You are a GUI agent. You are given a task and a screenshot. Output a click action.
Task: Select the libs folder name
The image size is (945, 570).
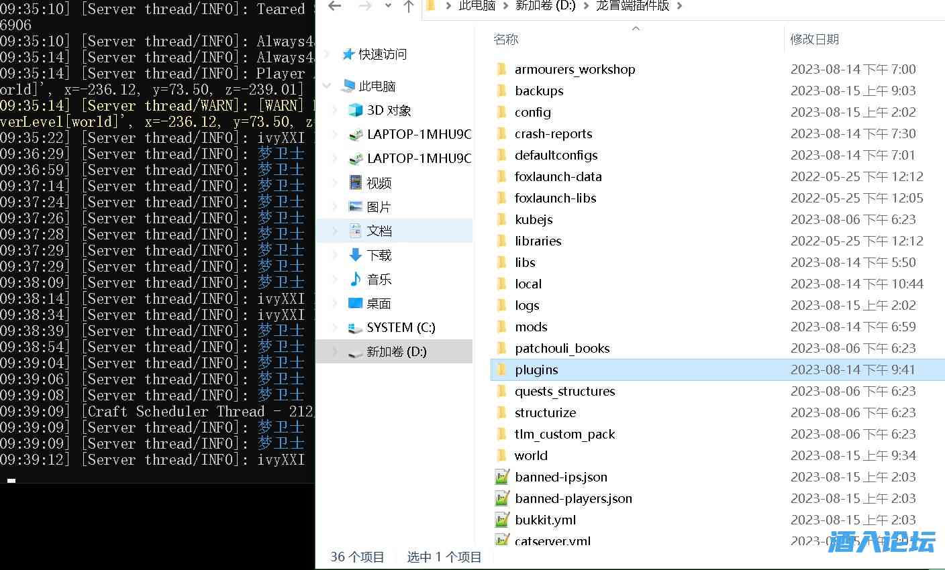pyautogui.click(x=525, y=262)
